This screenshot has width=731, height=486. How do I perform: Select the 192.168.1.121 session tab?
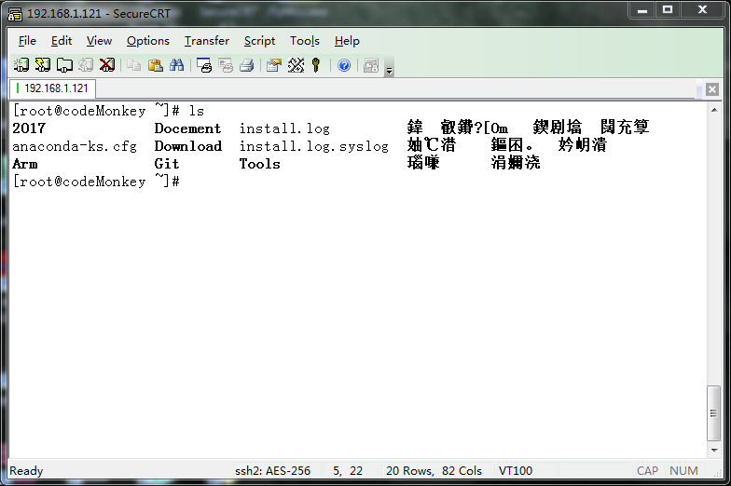(x=52, y=88)
